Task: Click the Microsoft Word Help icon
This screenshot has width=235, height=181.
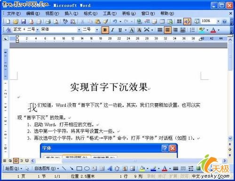Action: click(x=225, y=22)
